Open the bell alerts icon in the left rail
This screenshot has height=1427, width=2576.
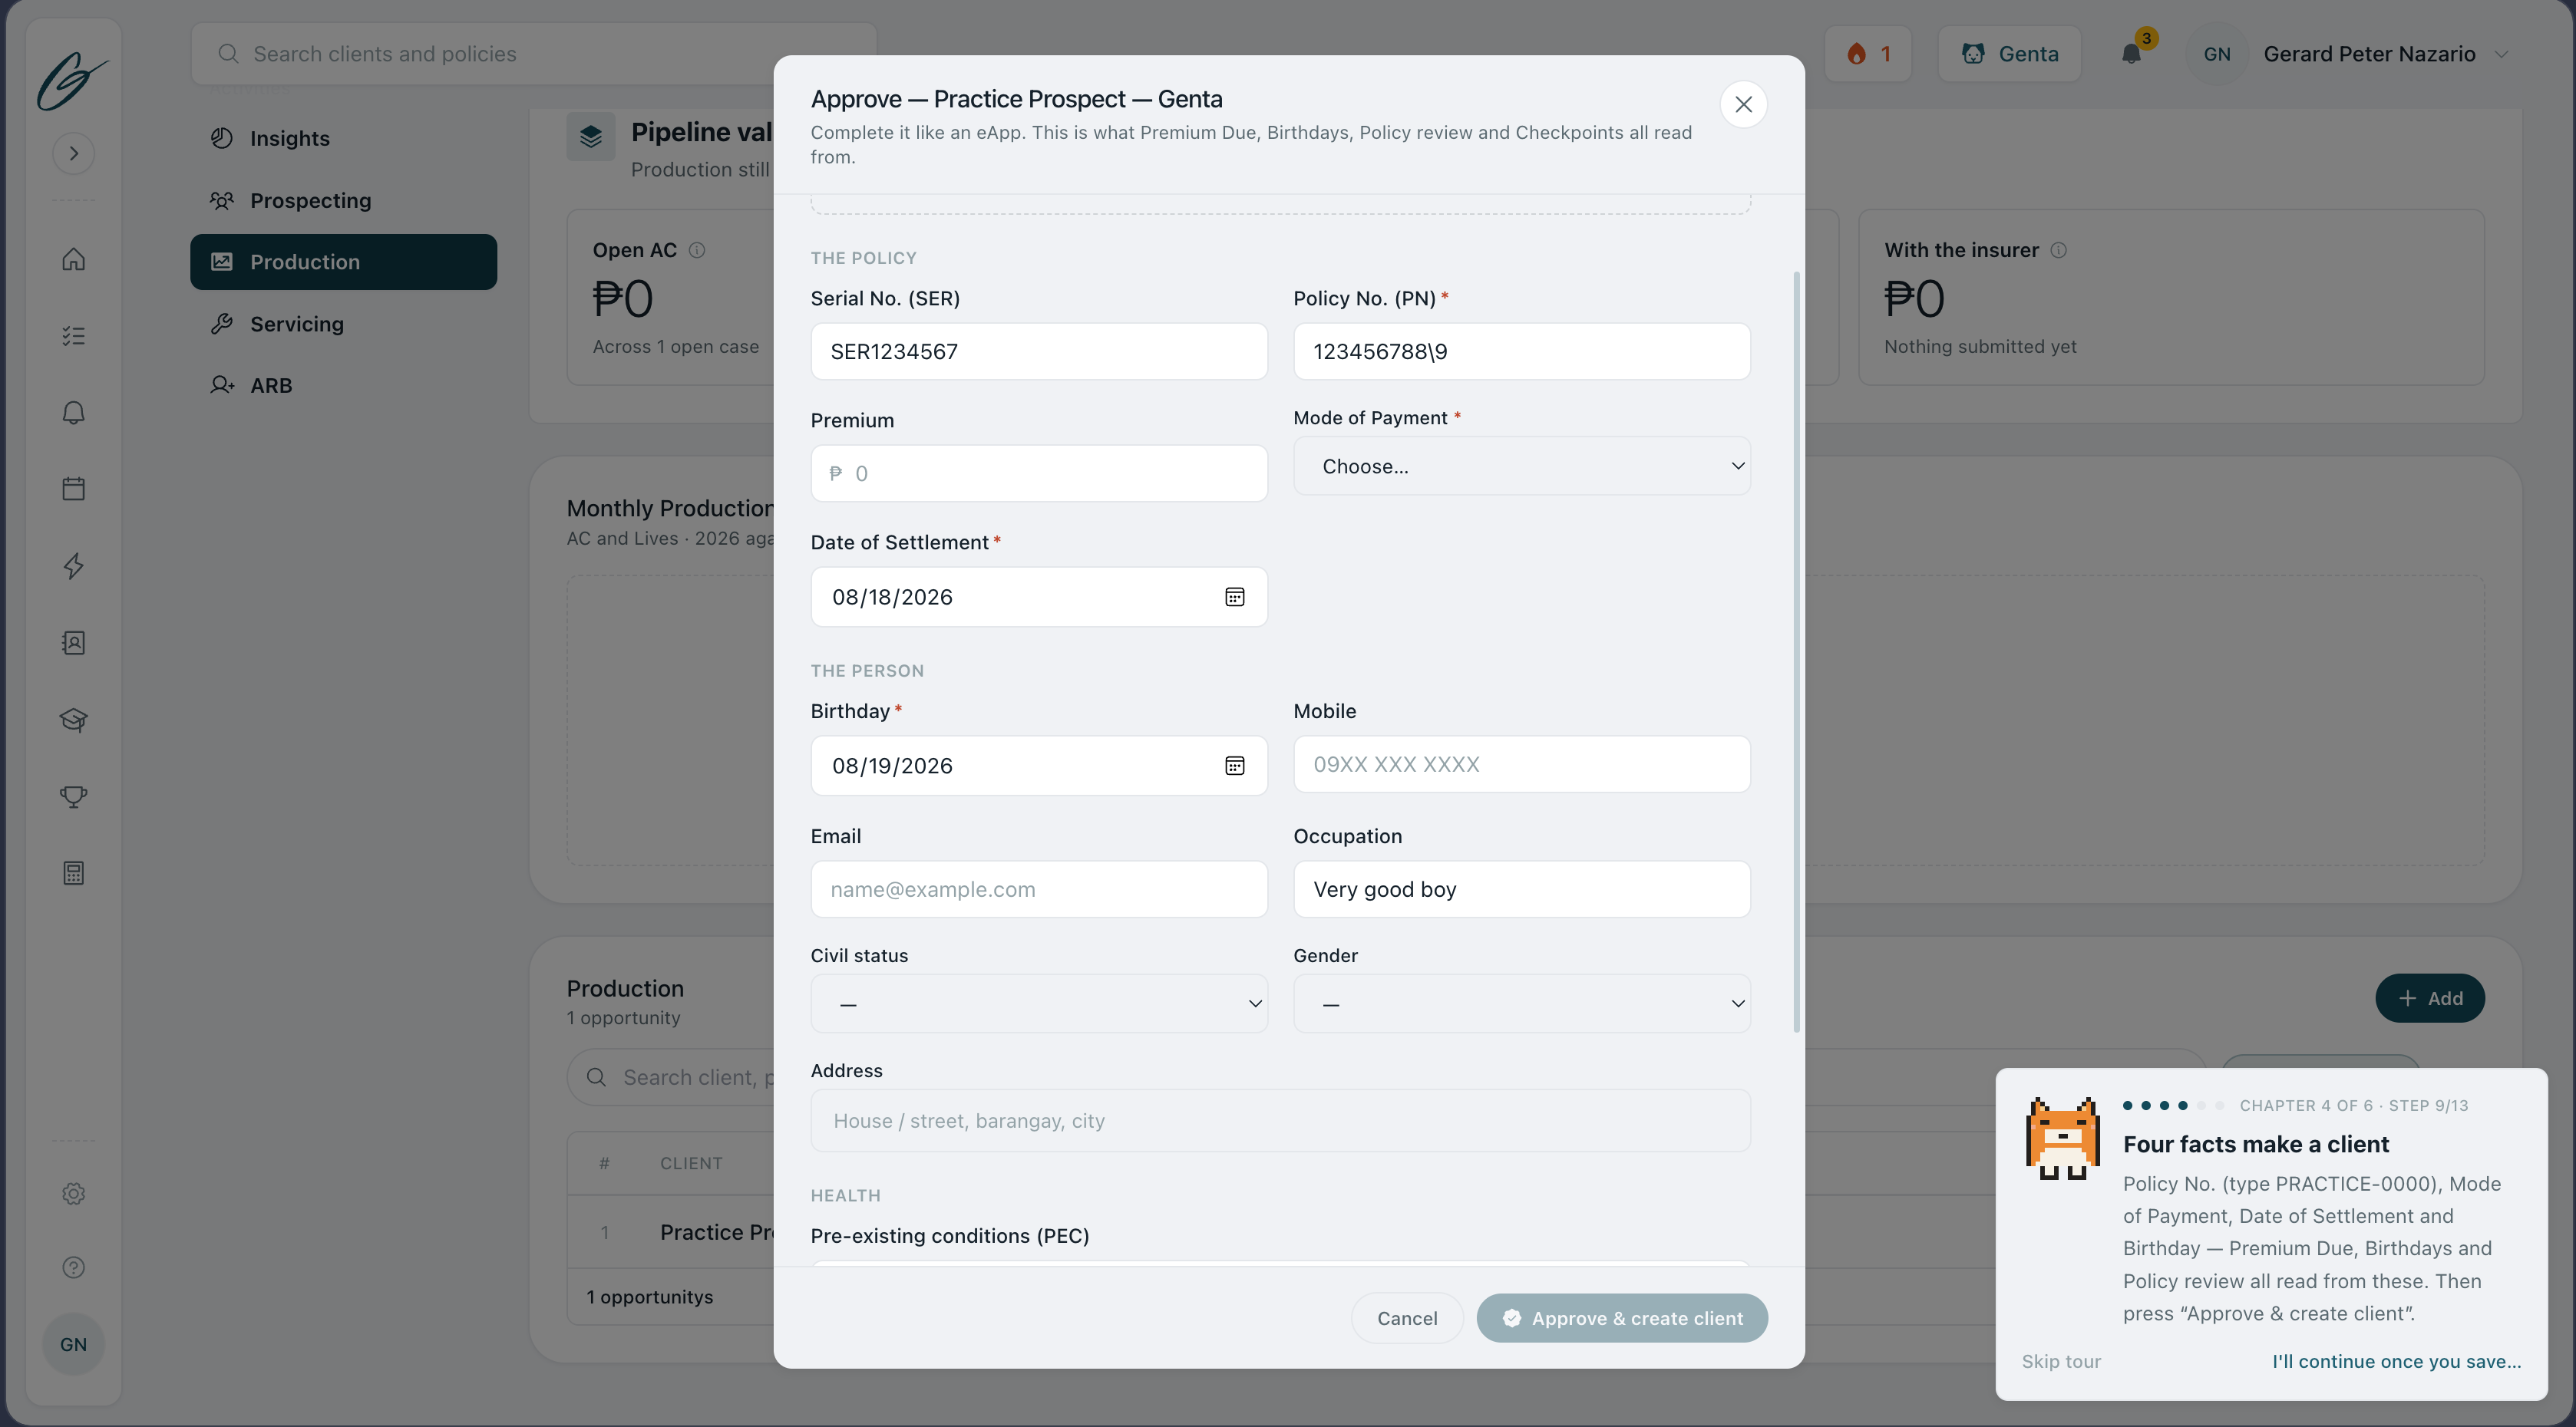click(73, 413)
